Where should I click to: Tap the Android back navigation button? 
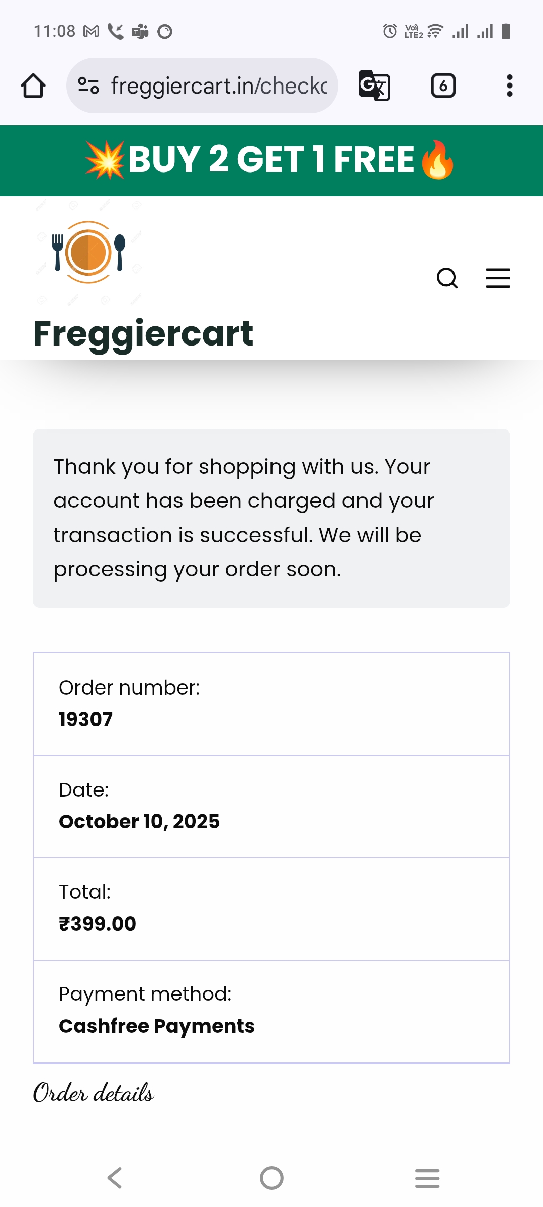pyautogui.click(x=115, y=1178)
